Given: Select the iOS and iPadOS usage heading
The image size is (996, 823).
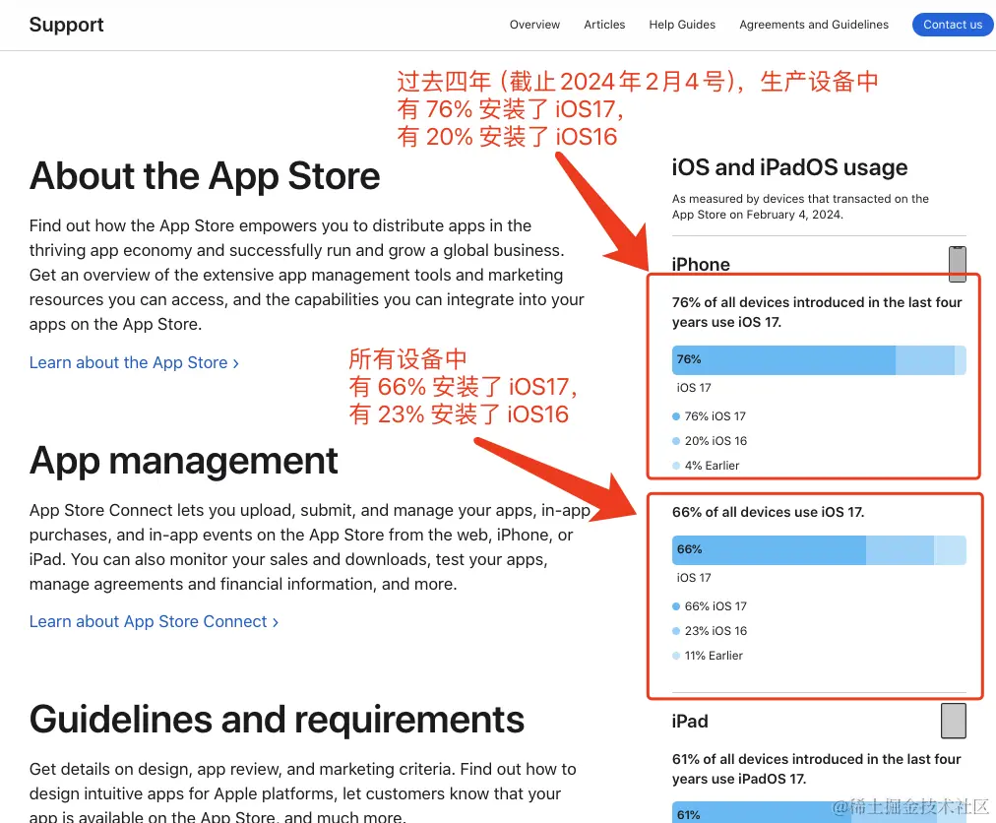Looking at the screenshot, I should pos(789,167).
